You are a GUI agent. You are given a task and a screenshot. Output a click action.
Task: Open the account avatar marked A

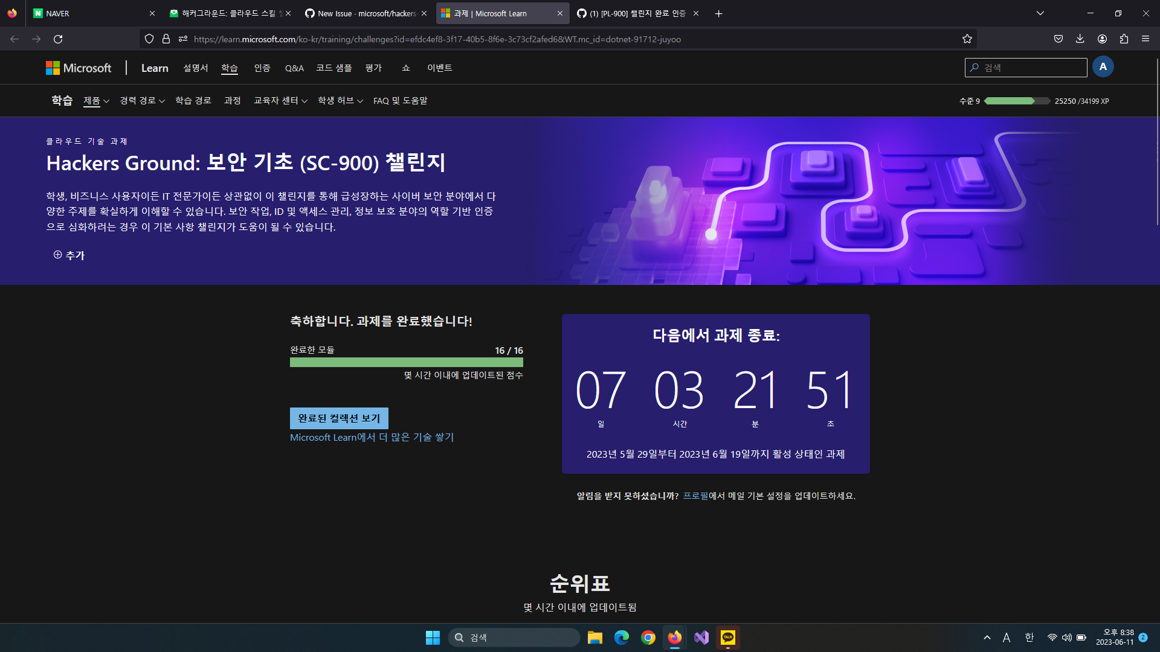pos(1103,66)
